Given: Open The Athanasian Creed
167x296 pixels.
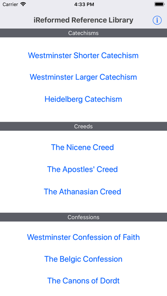Looking at the screenshot, I should click(83, 192).
